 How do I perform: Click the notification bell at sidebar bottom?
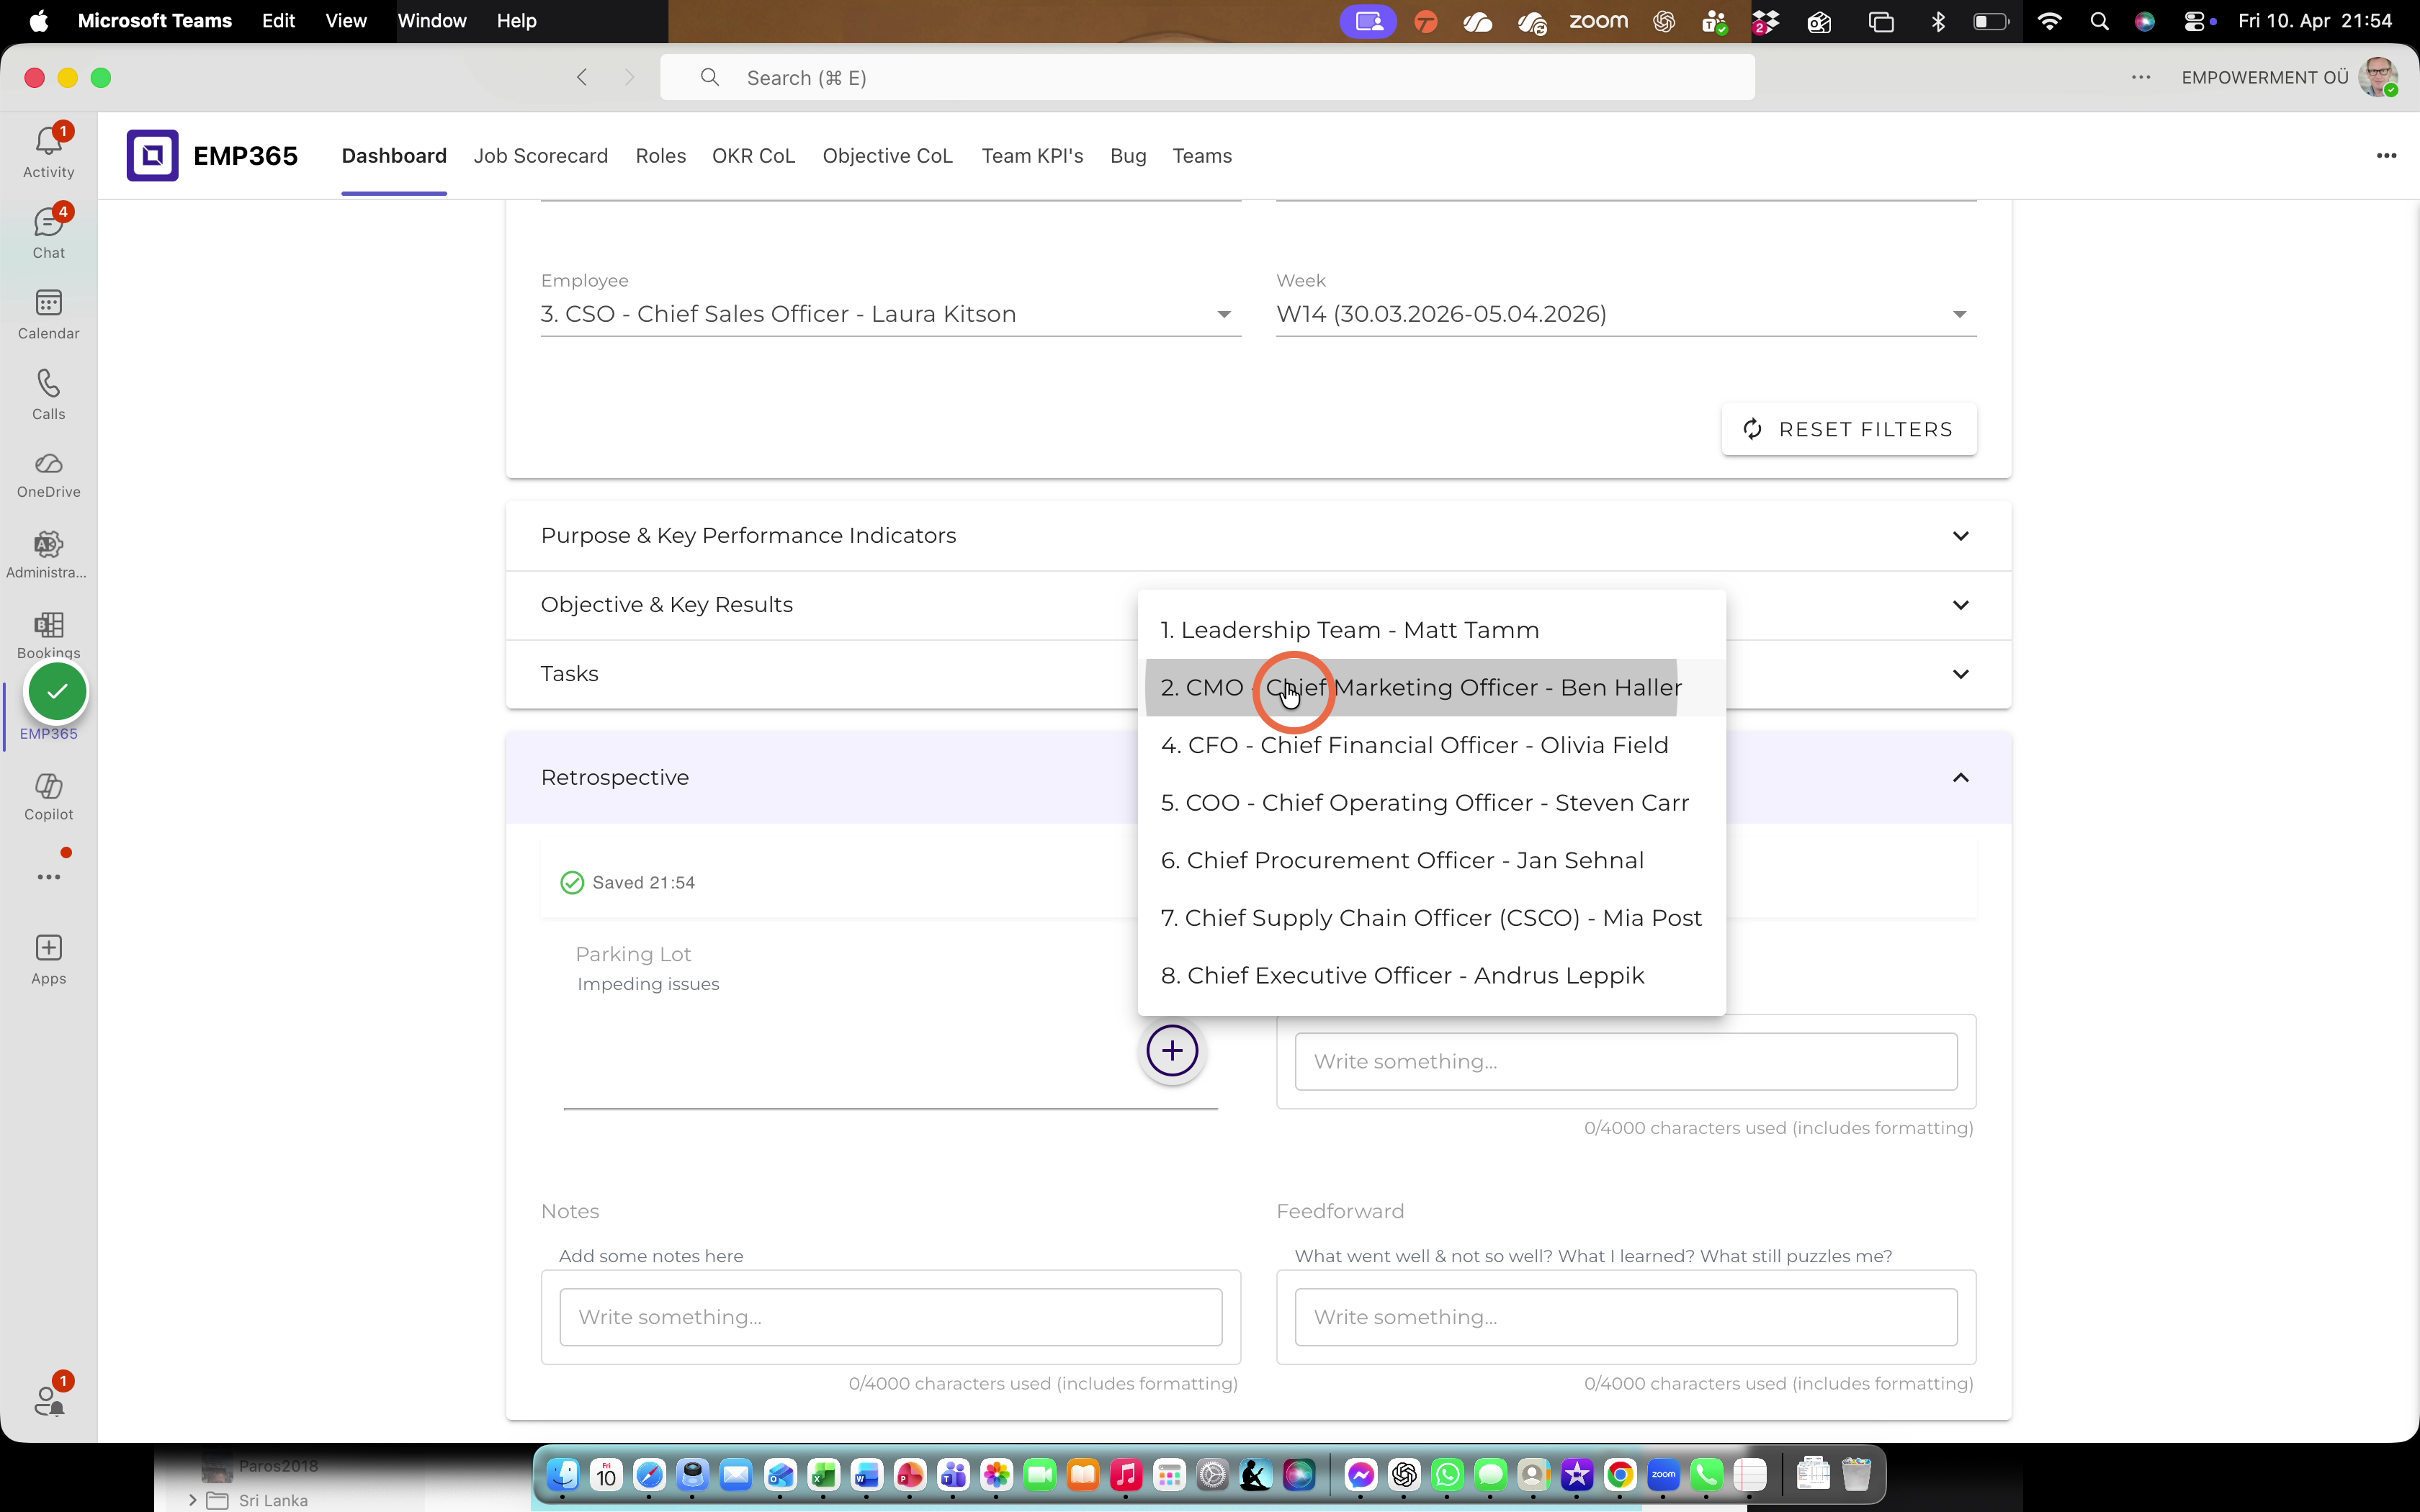[x=48, y=1400]
